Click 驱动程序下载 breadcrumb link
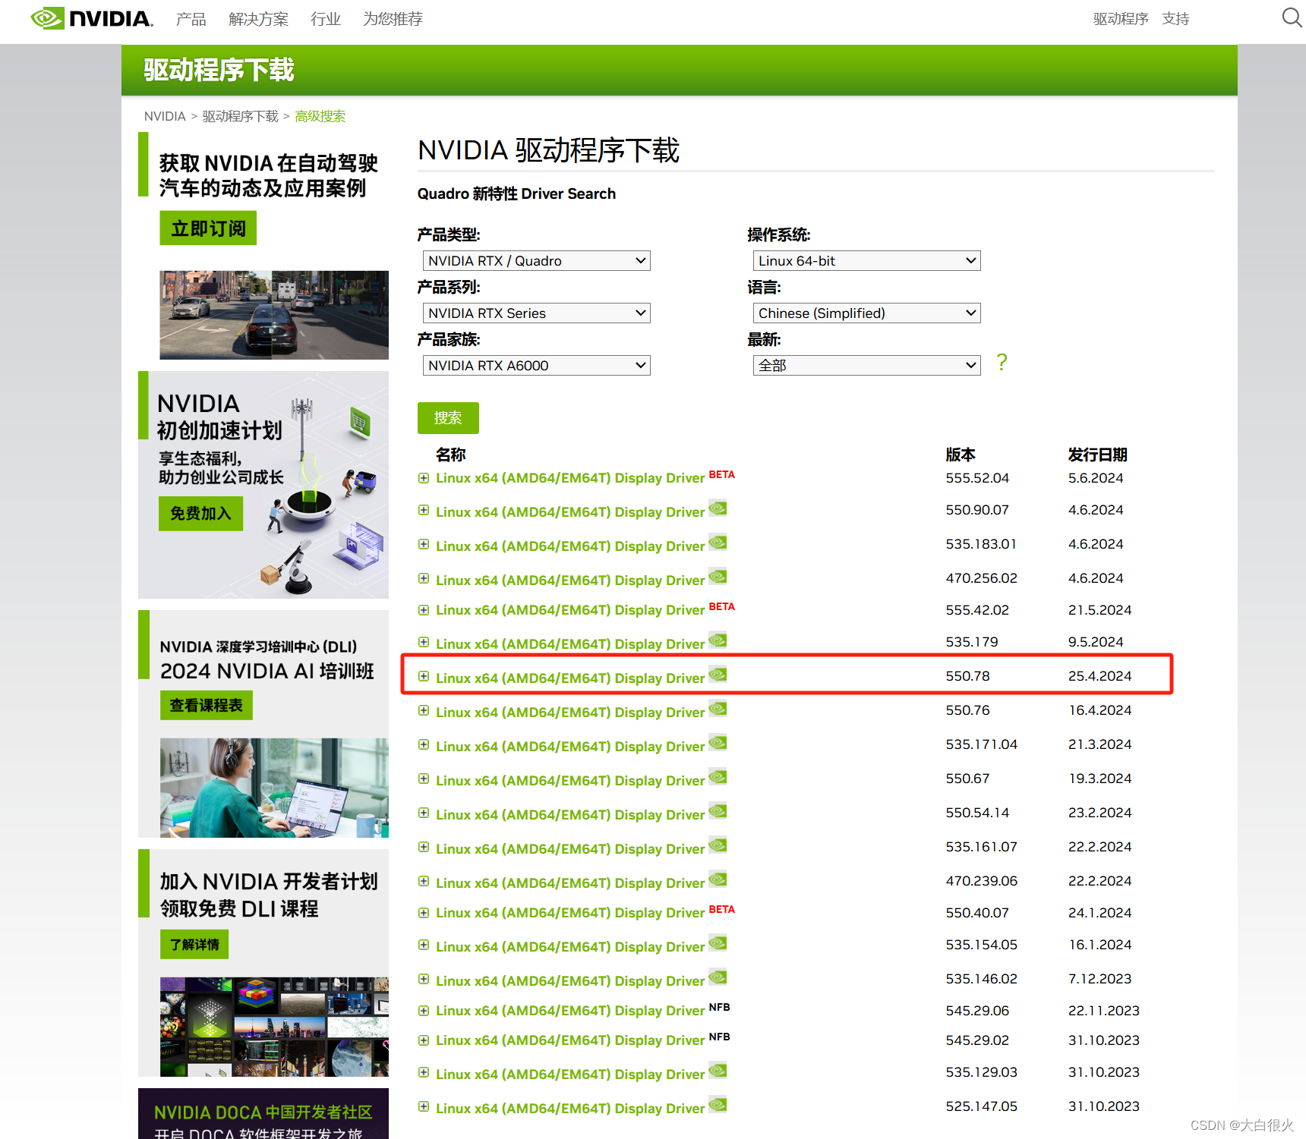Image resolution: width=1306 pixels, height=1139 pixels. tap(240, 116)
